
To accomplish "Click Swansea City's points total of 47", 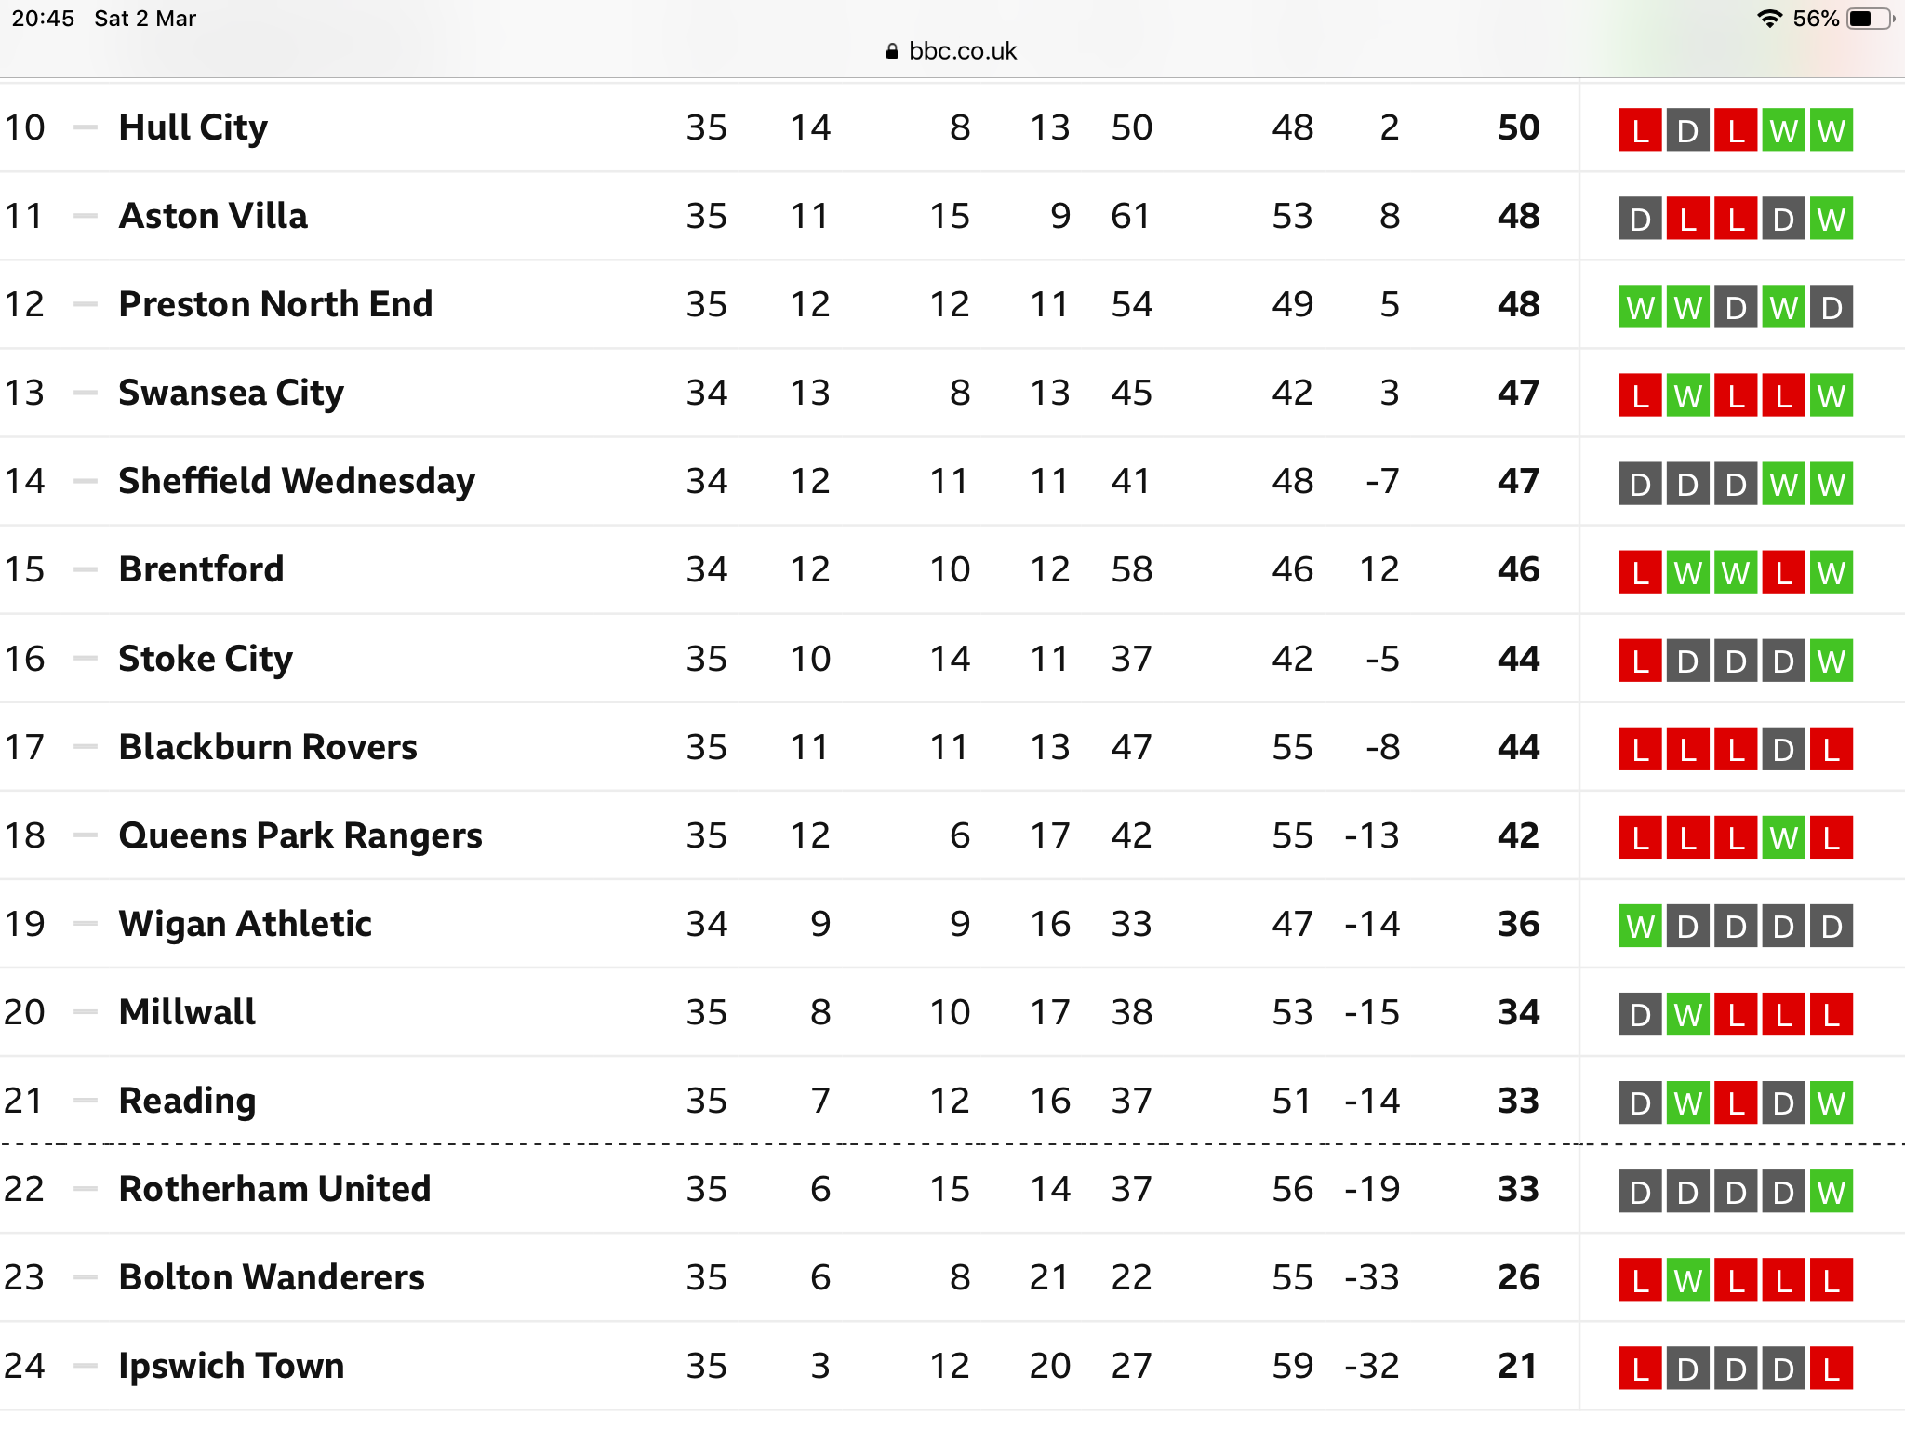I will [1518, 393].
